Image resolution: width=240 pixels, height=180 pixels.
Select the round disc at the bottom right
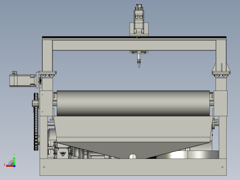(x=188, y=155)
